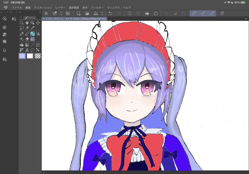Select the Frame border tool
Viewport: 249px width, 174px height.
[38, 45]
